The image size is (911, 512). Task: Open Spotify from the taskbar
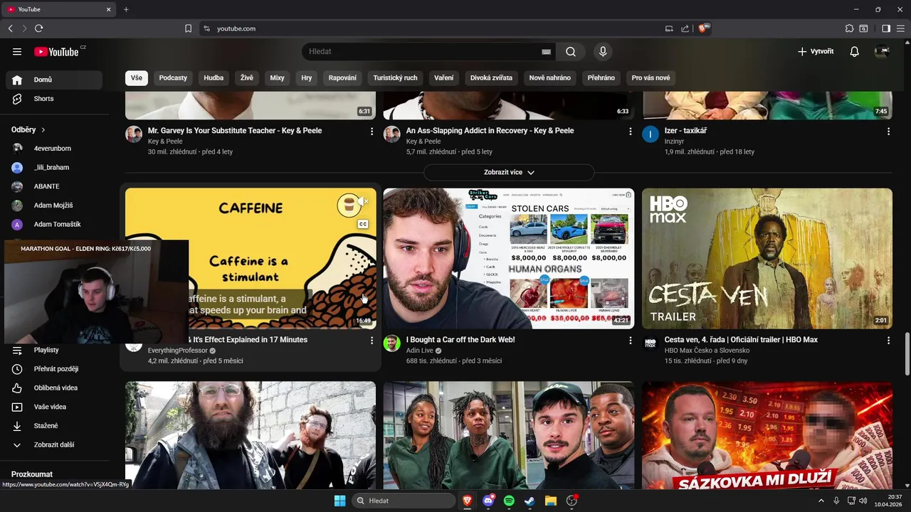coord(509,501)
